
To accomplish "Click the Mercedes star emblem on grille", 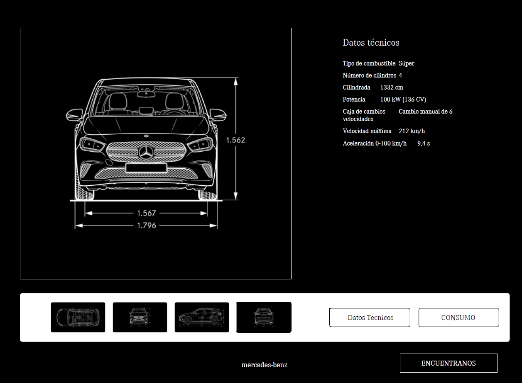I will [x=146, y=153].
